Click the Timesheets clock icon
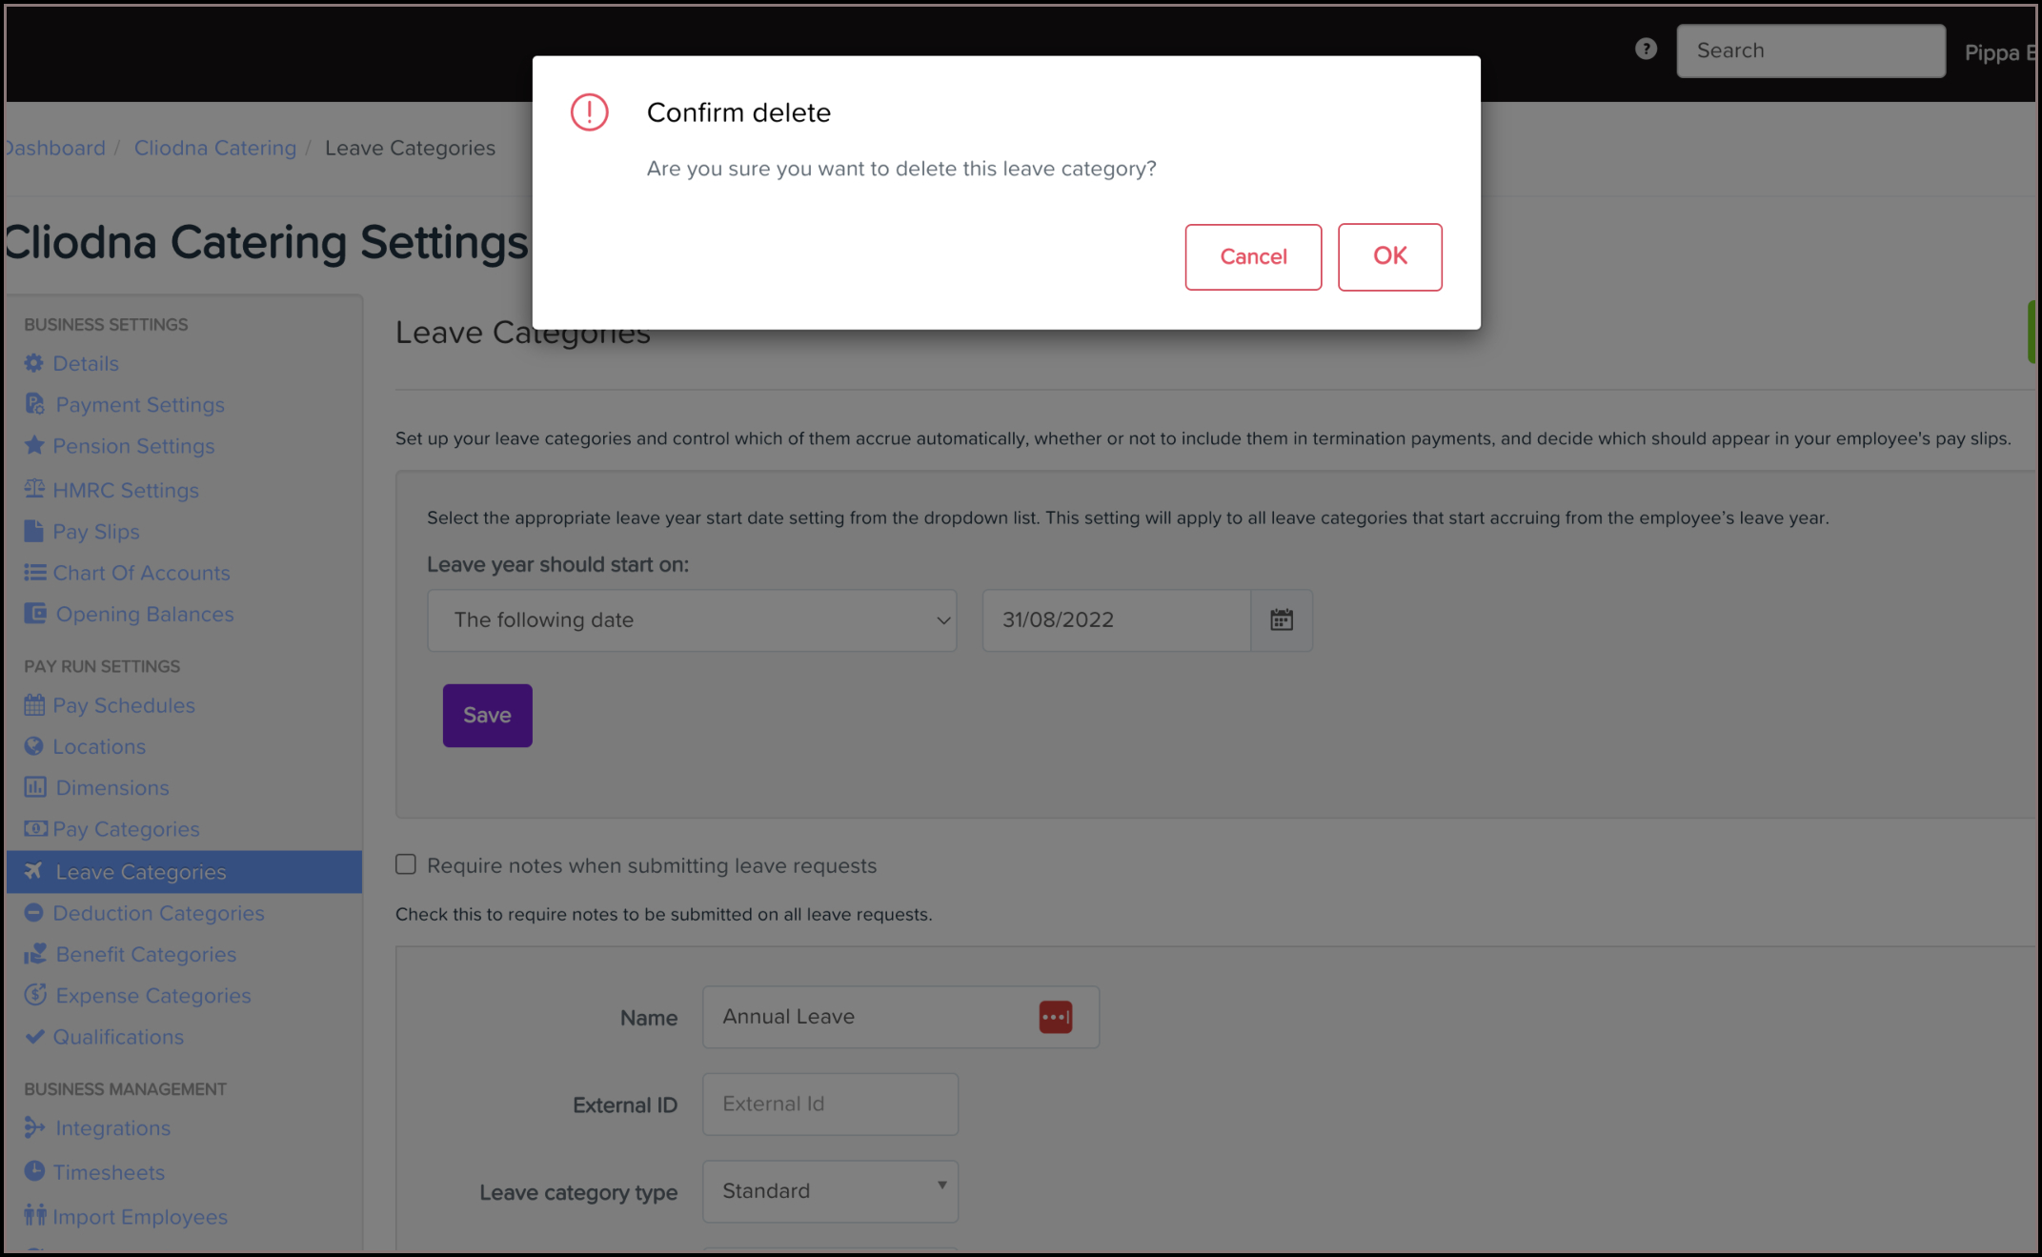Screen dimensions: 2042x1257 click(34, 1171)
